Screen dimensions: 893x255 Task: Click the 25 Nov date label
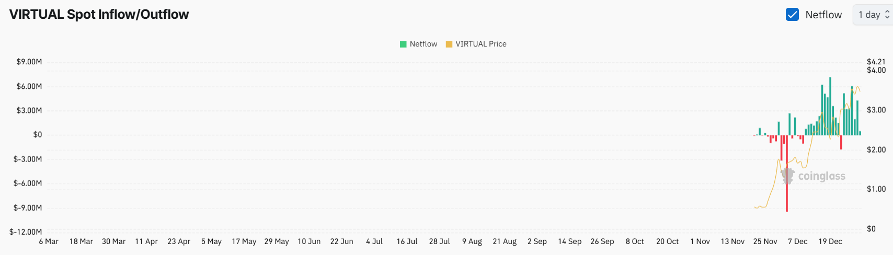coord(765,241)
